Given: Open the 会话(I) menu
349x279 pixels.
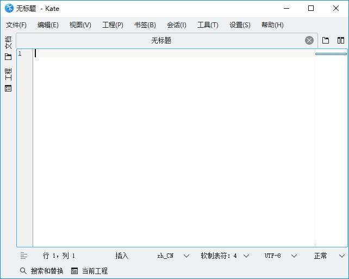Looking at the screenshot, I should 177,25.
